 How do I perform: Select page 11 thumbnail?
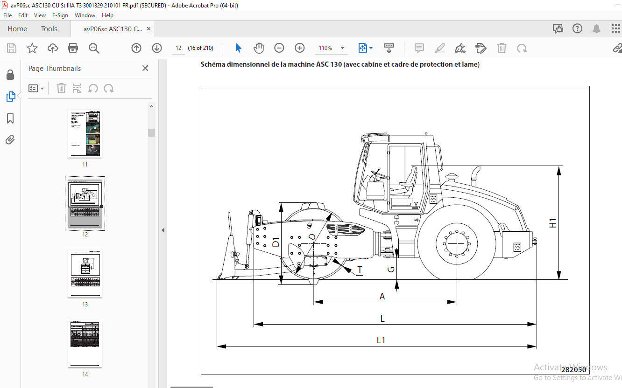tap(85, 134)
